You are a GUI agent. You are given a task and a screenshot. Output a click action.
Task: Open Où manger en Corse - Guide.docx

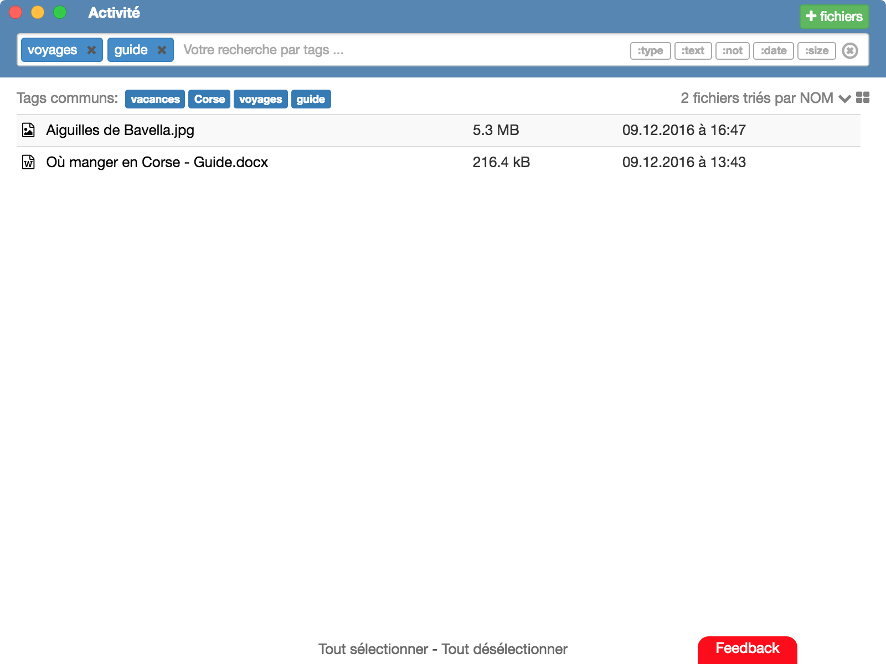coord(156,162)
